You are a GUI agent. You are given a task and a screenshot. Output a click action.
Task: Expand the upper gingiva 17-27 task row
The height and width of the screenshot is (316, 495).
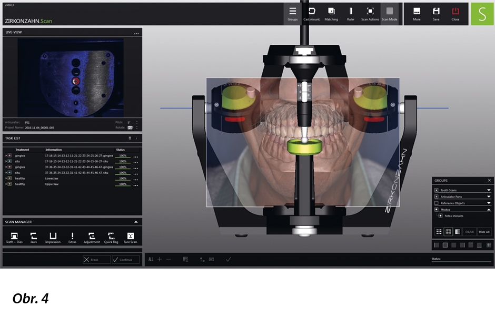6,156
